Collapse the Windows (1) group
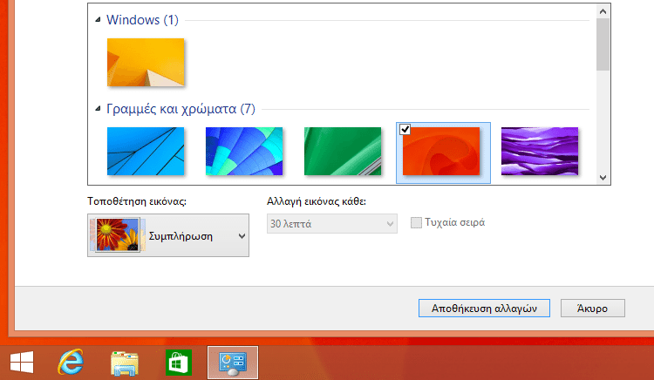The image size is (654, 380). (x=98, y=19)
